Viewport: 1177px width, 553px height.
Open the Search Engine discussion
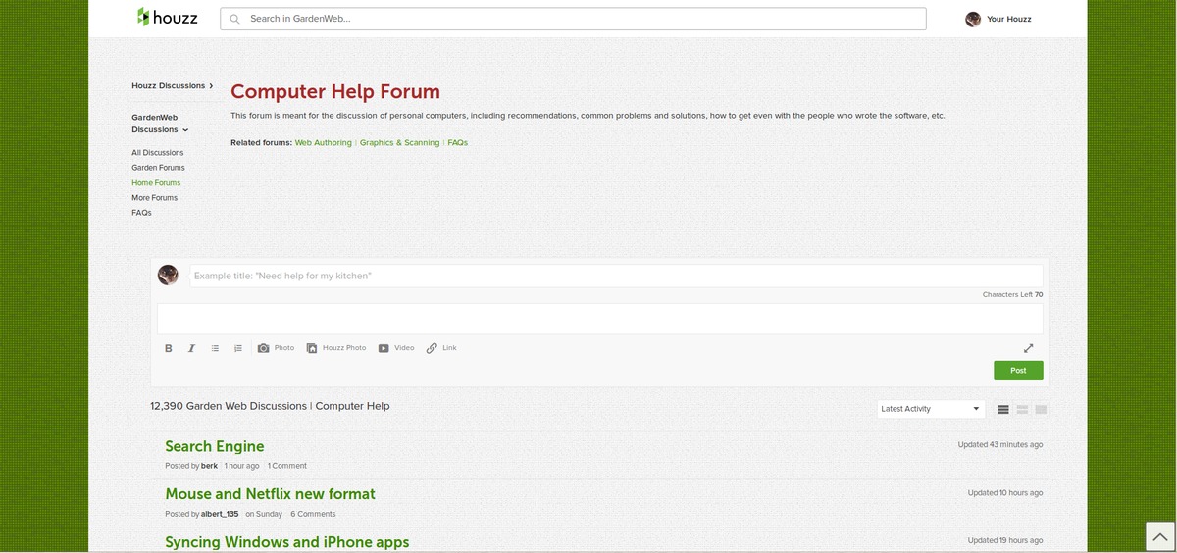pyautogui.click(x=215, y=446)
